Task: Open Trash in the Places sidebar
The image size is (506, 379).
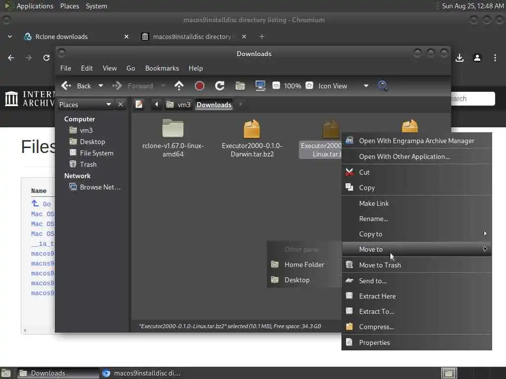Action: (x=88, y=164)
